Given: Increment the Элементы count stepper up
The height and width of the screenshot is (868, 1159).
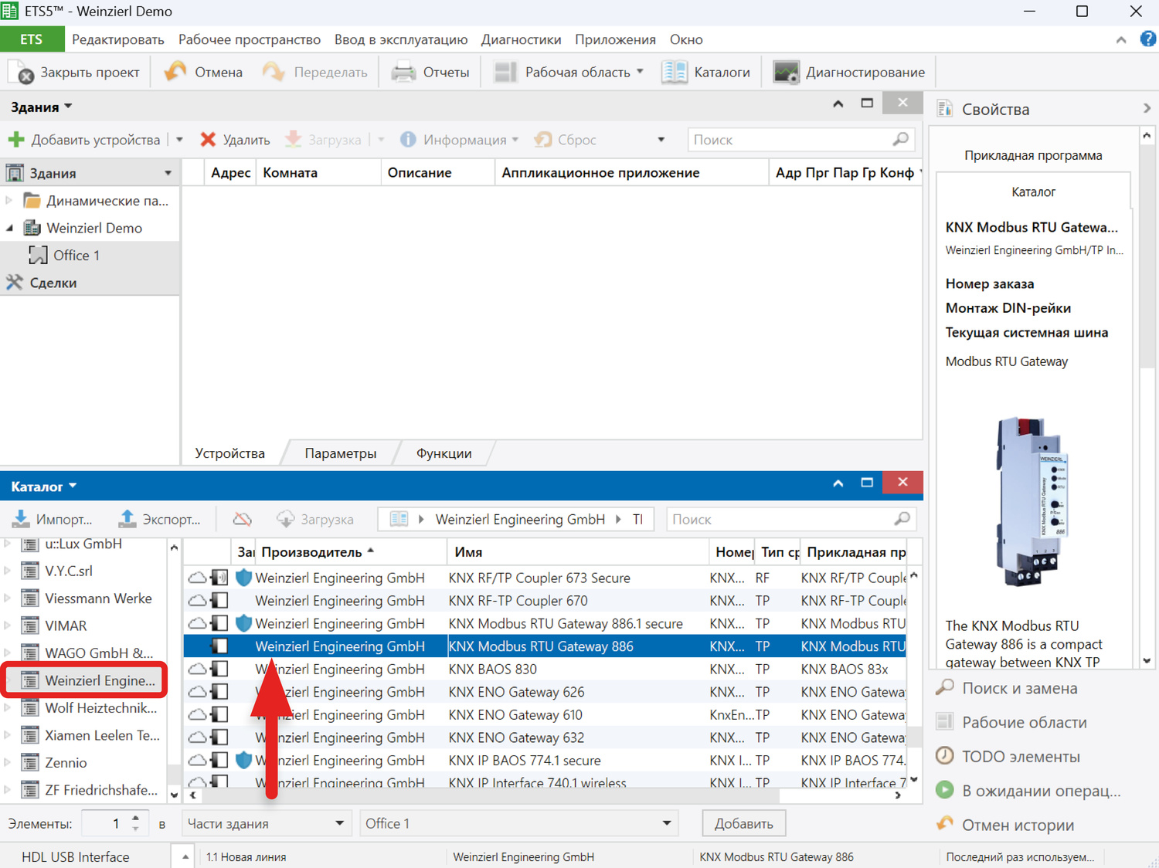Looking at the screenshot, I should [136, 818].
